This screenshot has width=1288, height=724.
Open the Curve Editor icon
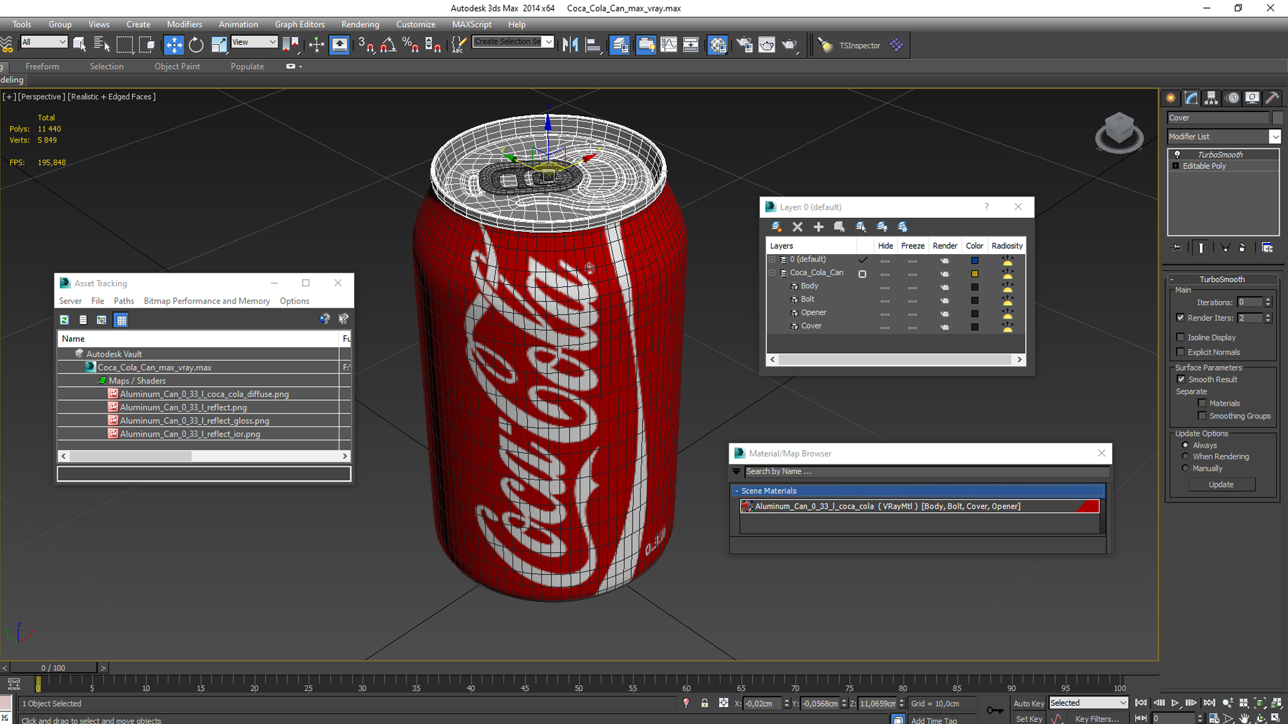tap(669, 45)
